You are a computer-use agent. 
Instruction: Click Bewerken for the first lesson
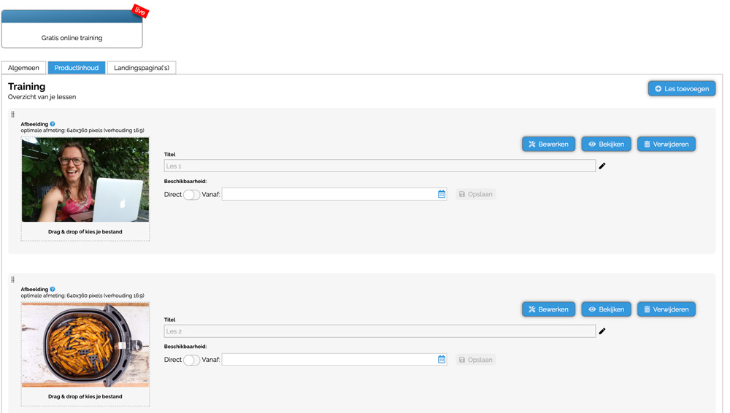click(548, 144)
